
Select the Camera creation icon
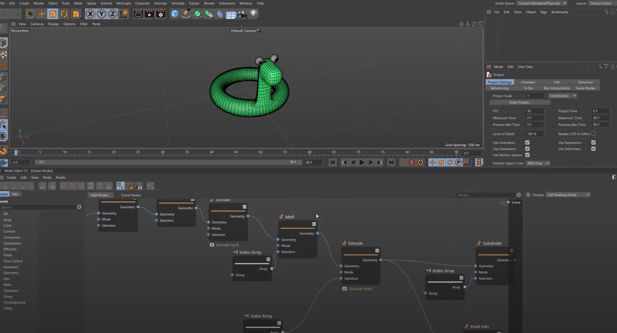[x=242, y=14]
